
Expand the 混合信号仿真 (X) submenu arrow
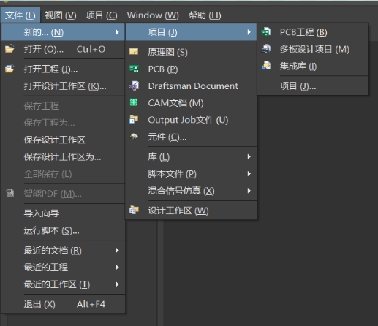click(249, 191)
